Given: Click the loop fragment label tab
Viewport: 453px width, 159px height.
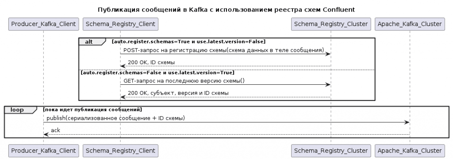Looking at the screenshot, I should [x=19, y=110].
